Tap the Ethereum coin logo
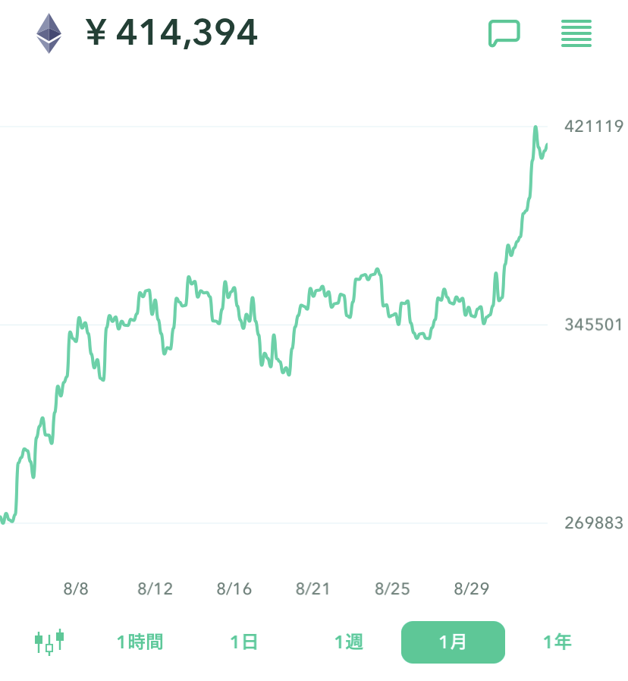The width and height of the screenshot is (628, 681). 49,33
